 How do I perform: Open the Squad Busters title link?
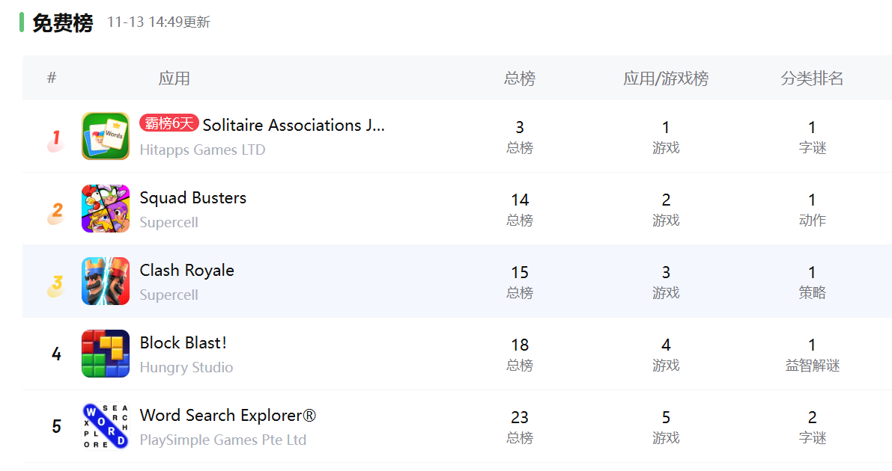coord(193,198)
